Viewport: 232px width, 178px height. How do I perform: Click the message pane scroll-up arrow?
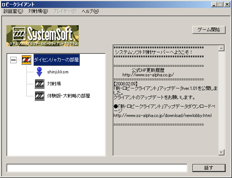[x=221, y=48]
